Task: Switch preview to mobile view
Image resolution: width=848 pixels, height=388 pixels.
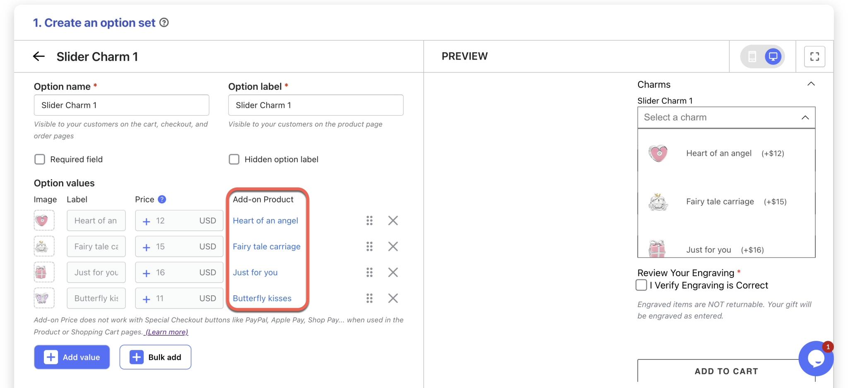Action: click(x=752, y=56)
